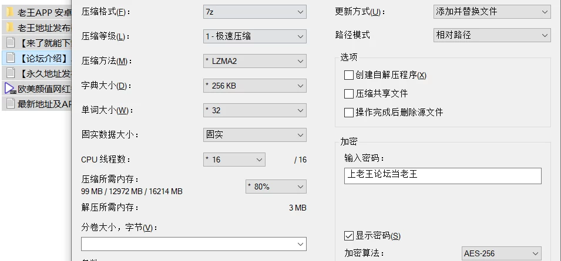Enable 创建自解压程序 checkbox
The image size is (561, 261).
tap(349, 75)
